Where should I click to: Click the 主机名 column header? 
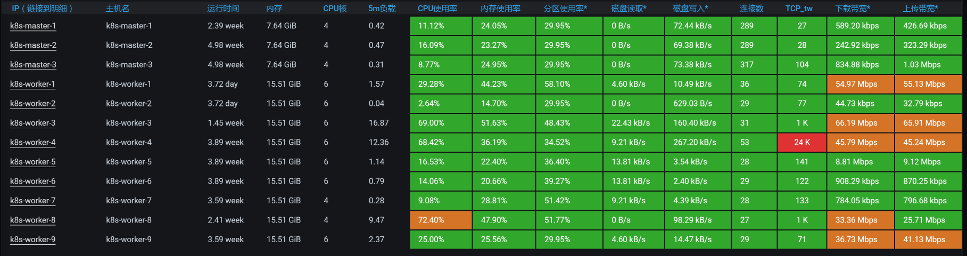pyautogui.click(x=118, y=9)
